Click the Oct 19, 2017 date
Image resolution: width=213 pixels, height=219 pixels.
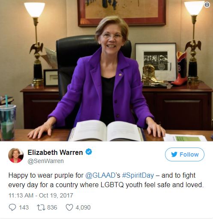pos(56,195)
